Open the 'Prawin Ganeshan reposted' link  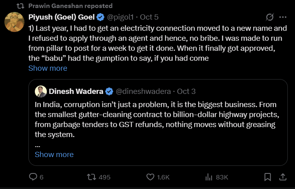[x=70, y=6]
